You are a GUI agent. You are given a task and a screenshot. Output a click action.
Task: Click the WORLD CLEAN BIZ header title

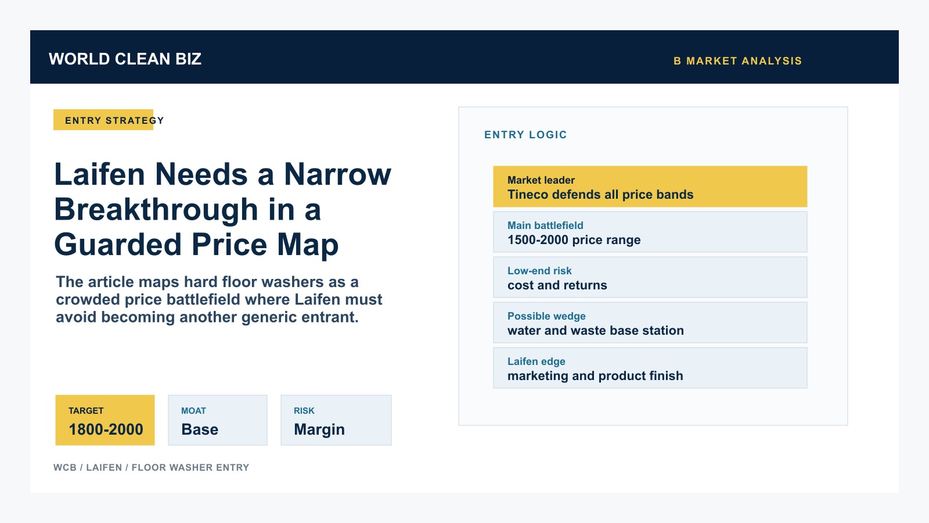coord(125,59)
